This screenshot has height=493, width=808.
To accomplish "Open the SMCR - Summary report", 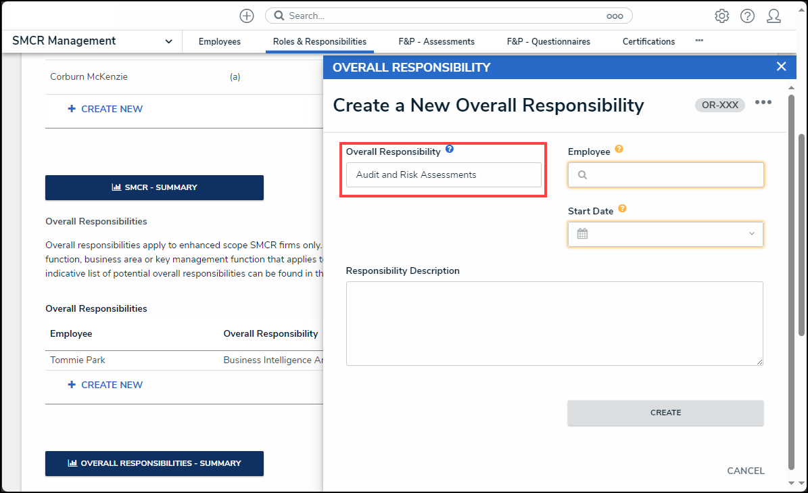I will click(x=154, y=187).
